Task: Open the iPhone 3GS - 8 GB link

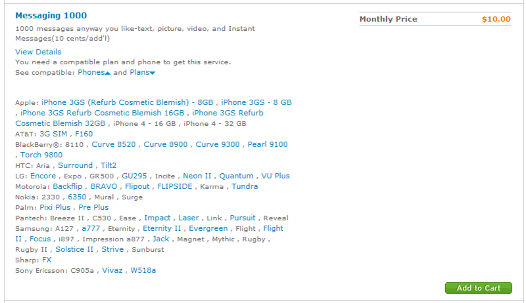Action: pos(256,102)
